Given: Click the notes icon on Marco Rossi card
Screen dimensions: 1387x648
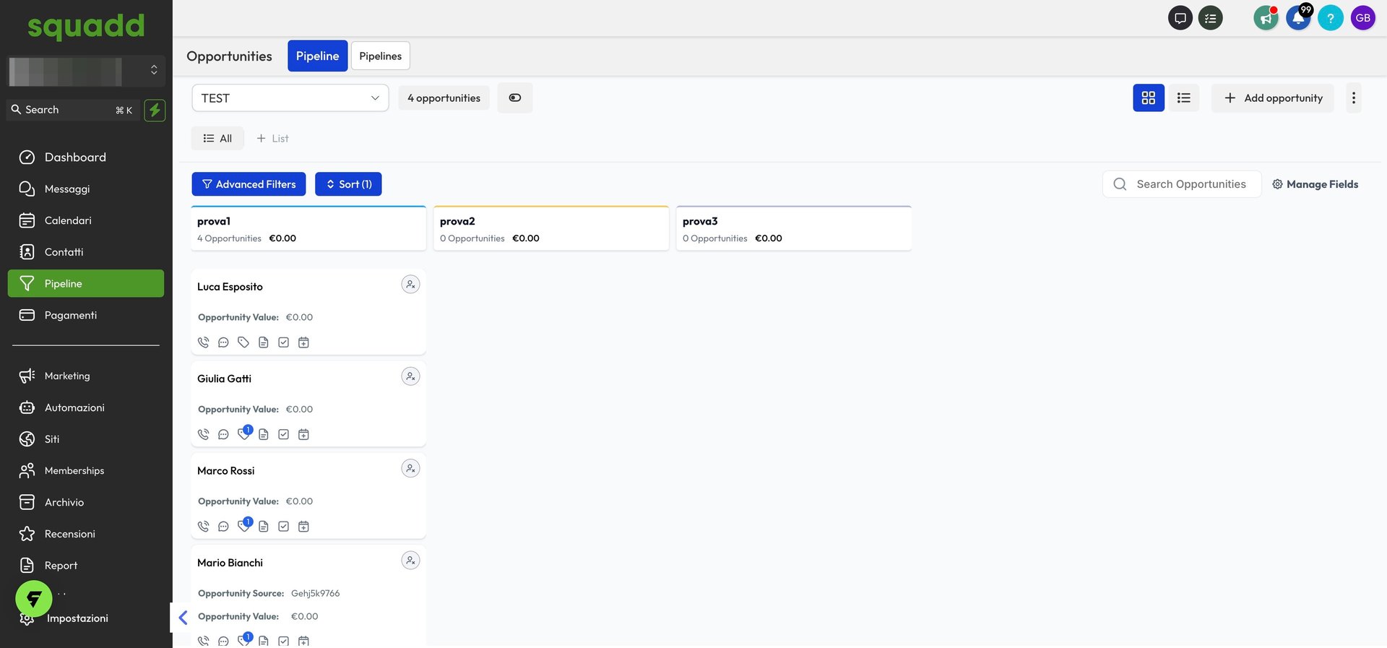Looking at the screenshot, I should point(264,527).
